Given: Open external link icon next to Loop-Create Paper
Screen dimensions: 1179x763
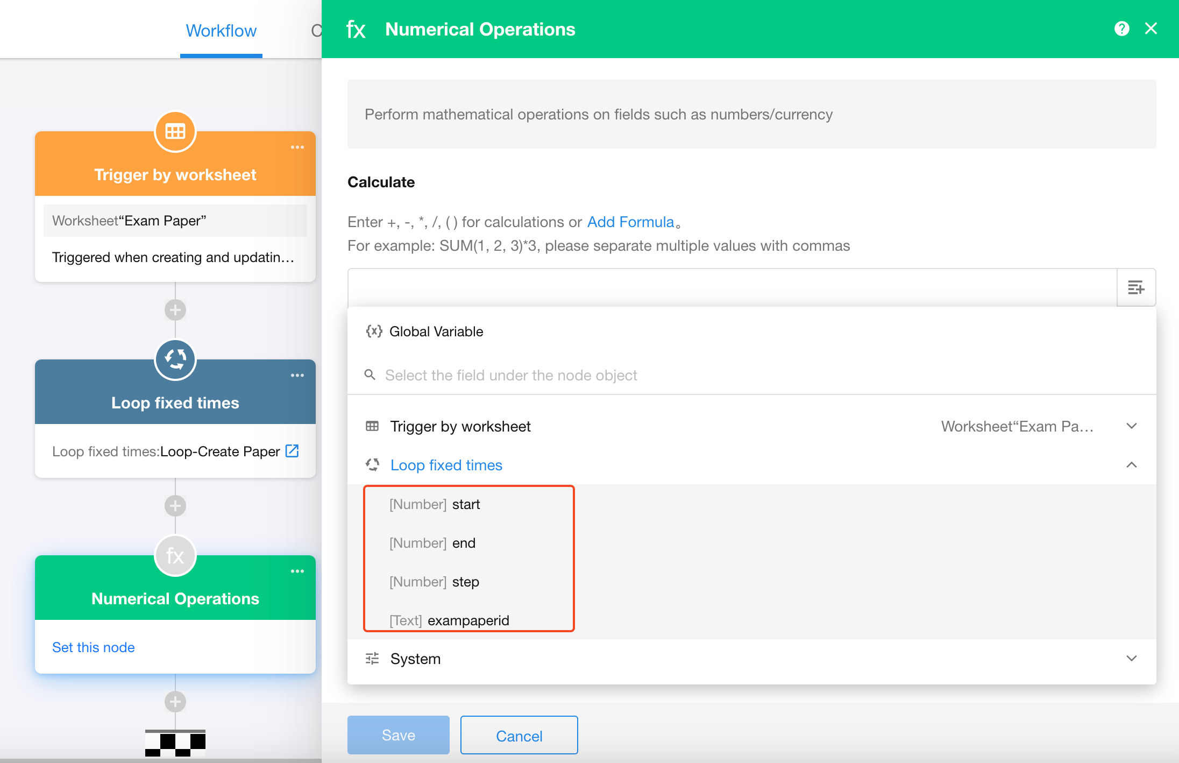Looking at the screenshot, I should pyautogui.click(x=292, y=451).
